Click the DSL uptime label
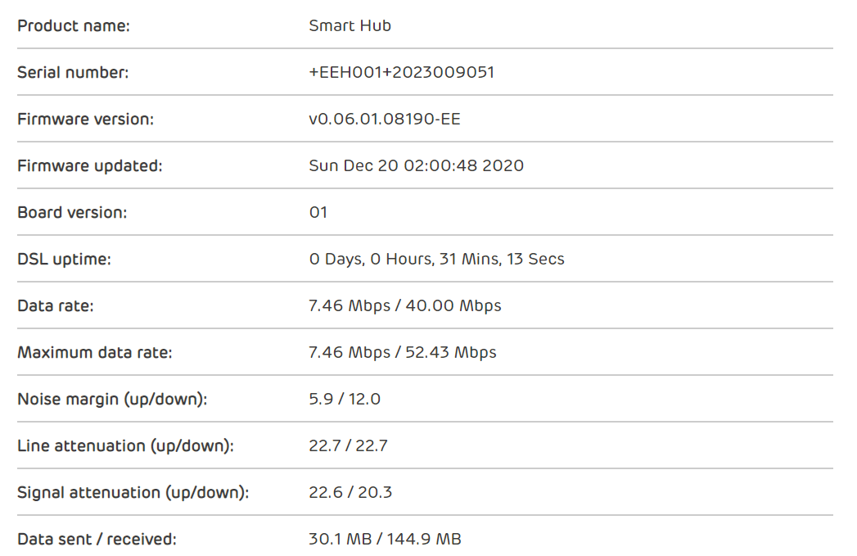857x556 pixels. click(64, 260)
